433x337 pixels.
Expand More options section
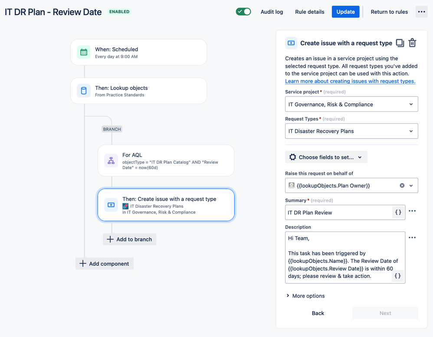(305, 296)
